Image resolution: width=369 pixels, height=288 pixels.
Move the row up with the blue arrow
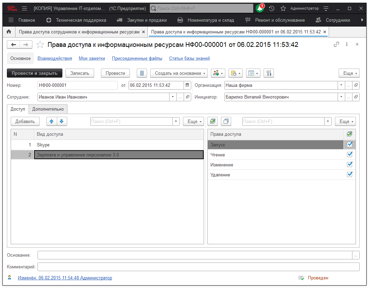(52, 121)
